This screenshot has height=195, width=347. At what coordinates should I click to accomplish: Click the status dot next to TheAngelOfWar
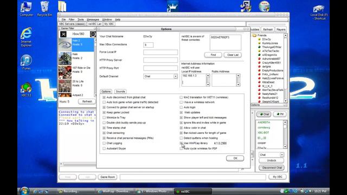(x=259, y=47)
